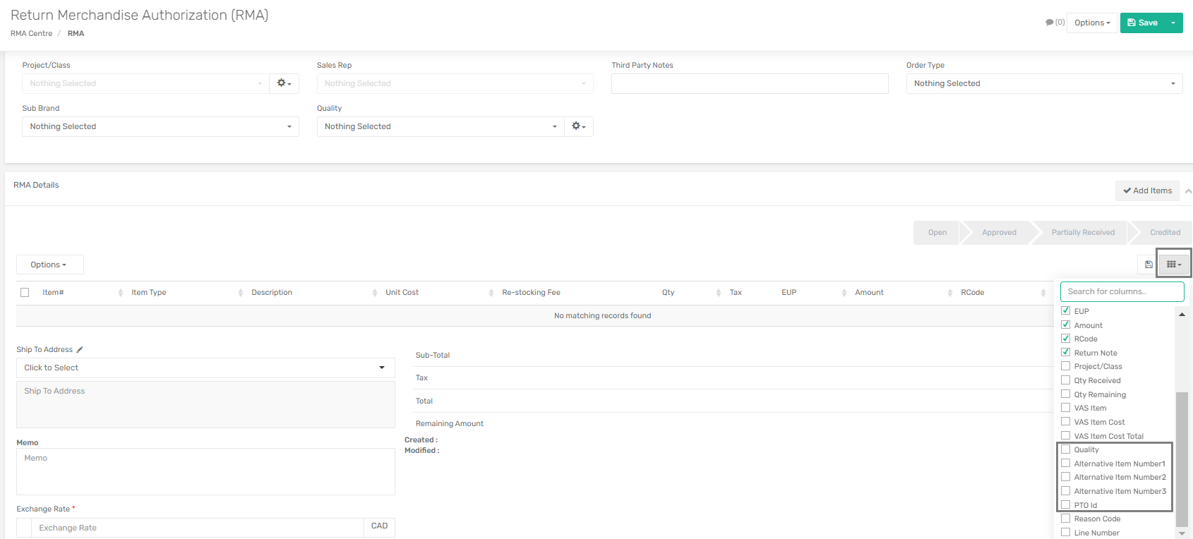Screen dimensions: 1193x539
Task: Click the save grid layout icon
Action: coord(1149,265)
